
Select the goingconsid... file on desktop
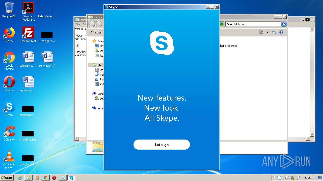click(x=28, y=160)
